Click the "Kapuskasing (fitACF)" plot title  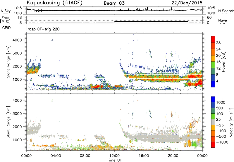(54, 3)
